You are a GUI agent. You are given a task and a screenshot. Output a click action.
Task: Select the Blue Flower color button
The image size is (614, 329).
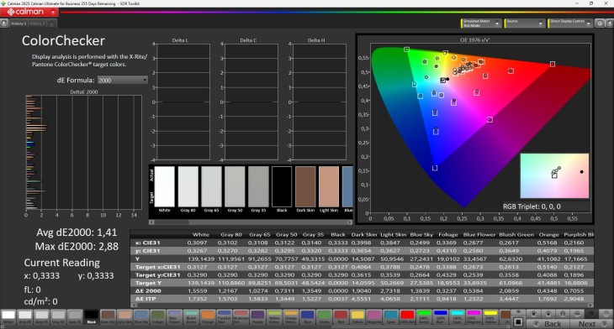(175, 317)
